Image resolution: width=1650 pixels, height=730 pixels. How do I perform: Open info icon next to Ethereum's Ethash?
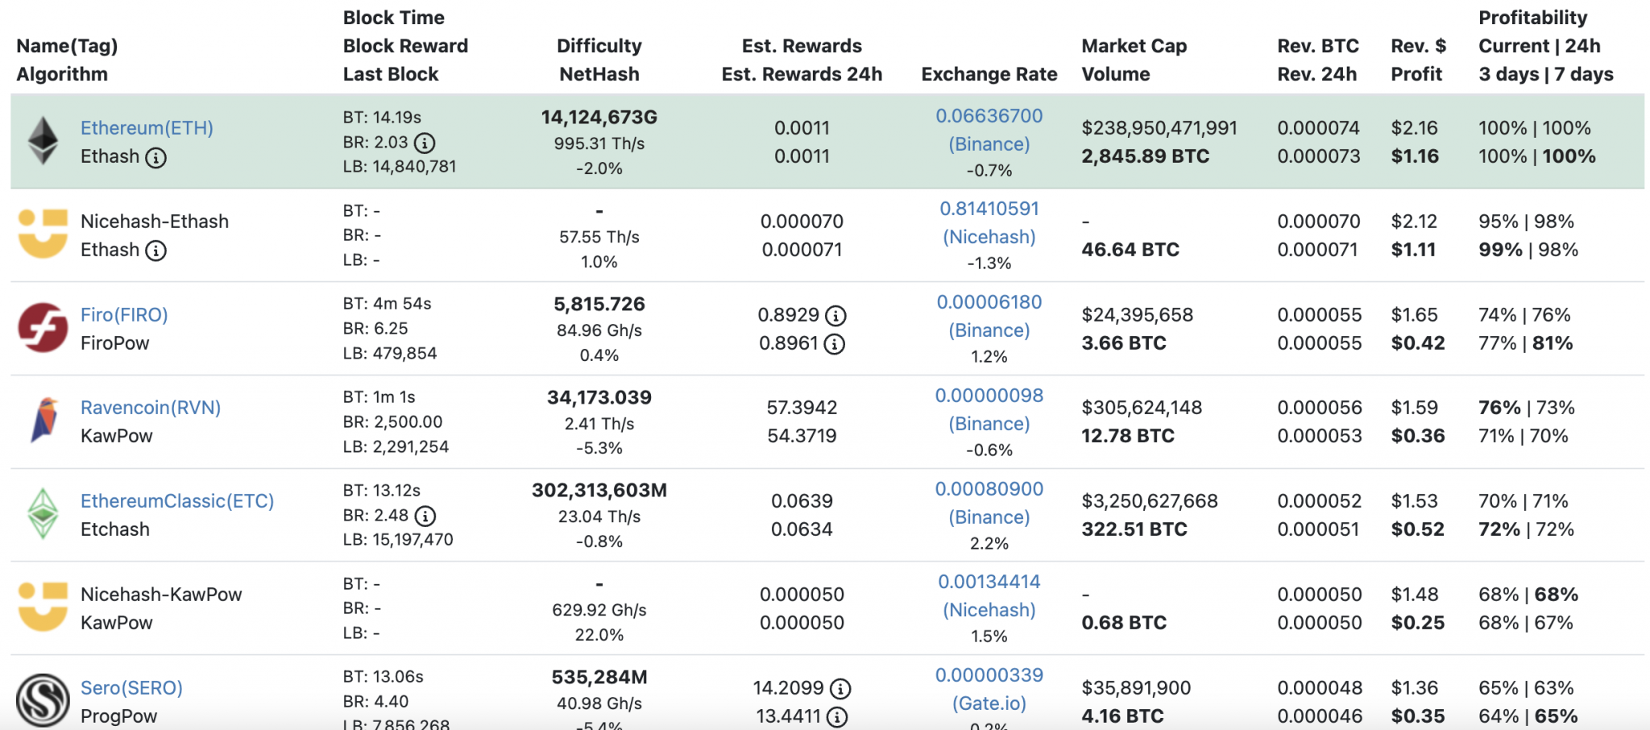coord(156,157)
